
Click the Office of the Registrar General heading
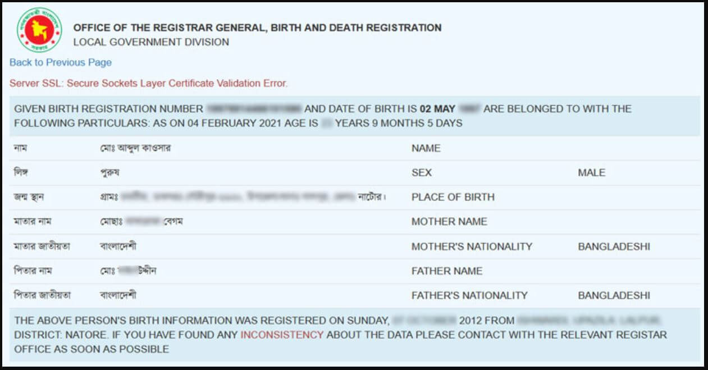click(x=257, y=28)
